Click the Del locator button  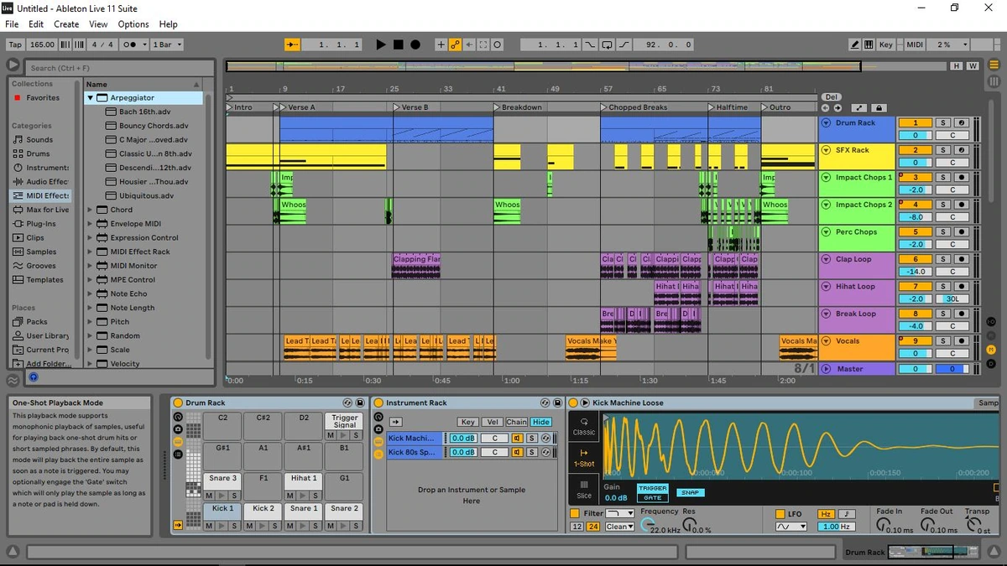(831, 97)
